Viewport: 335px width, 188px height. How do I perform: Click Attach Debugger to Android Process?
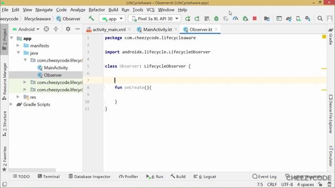245,19
